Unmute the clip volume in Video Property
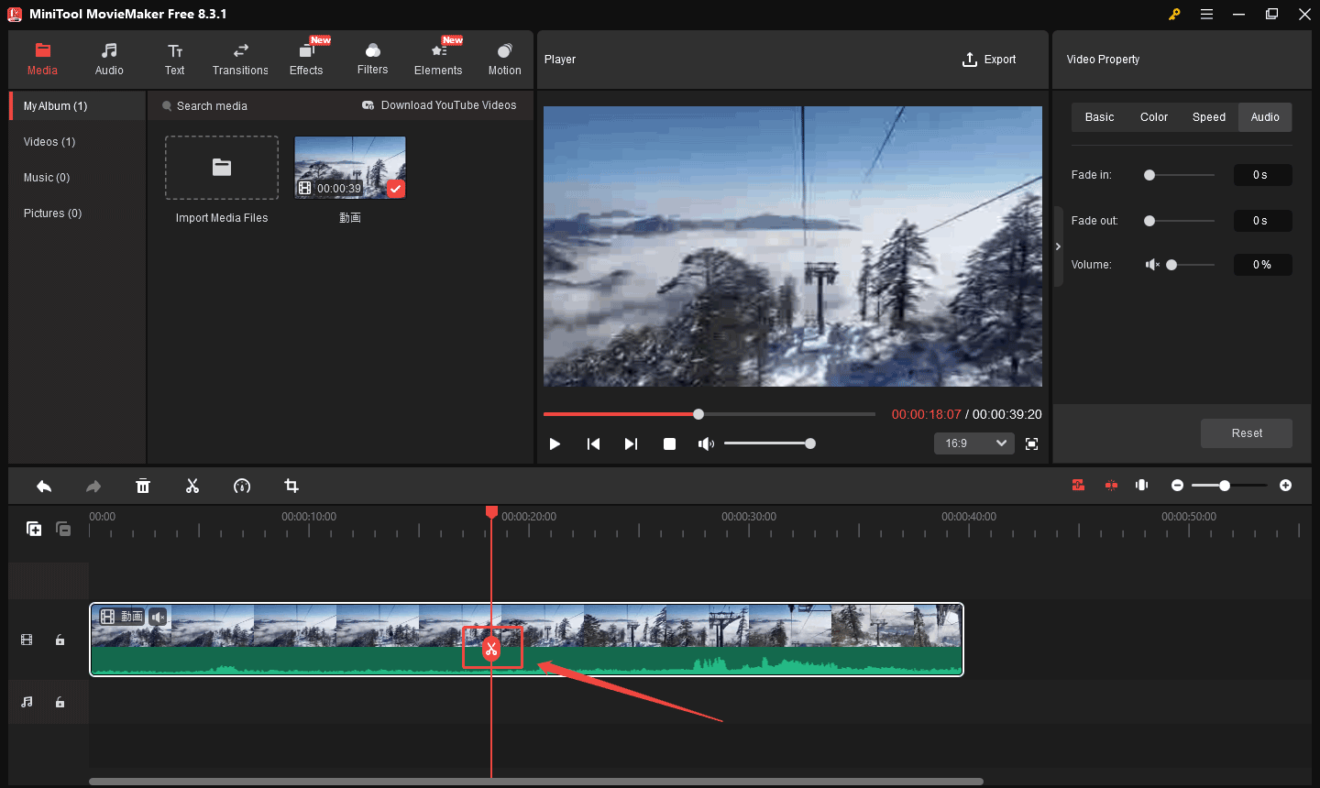The width and height of the screenshot is (1320, 788). (1152, 265)
